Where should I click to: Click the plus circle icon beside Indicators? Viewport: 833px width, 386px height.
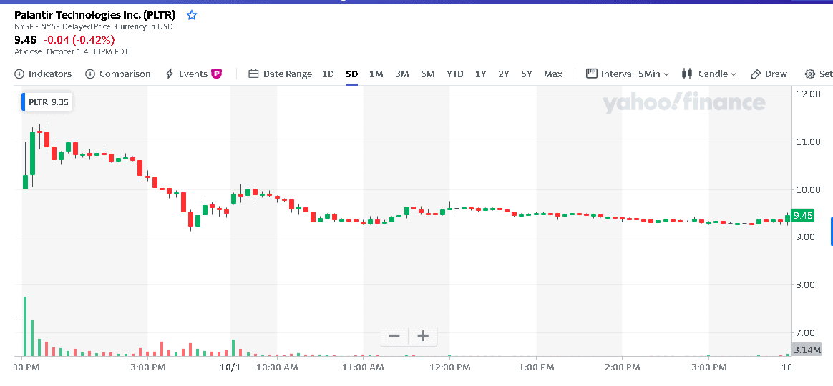[x=19, y=74]
